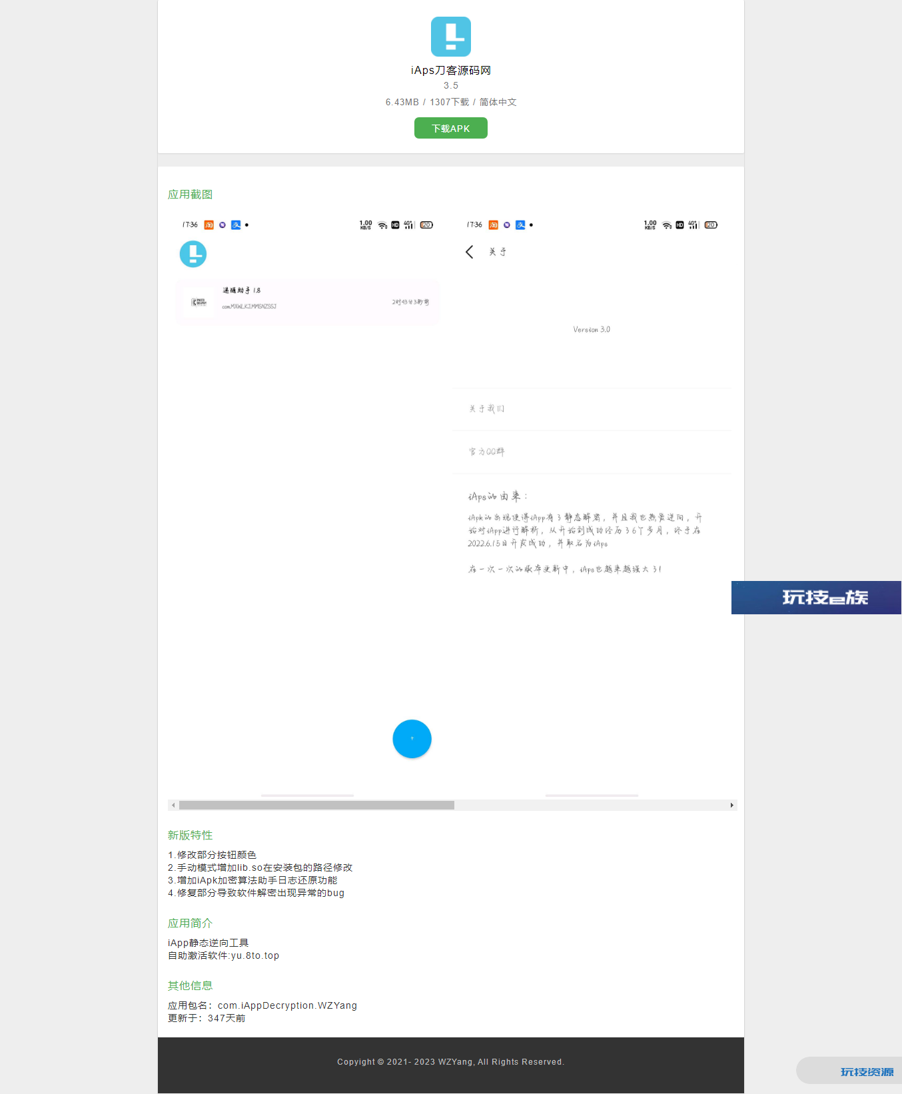Click the version number "3.5"
Viewport: 902px width, 1094px height.
(451, 85)
